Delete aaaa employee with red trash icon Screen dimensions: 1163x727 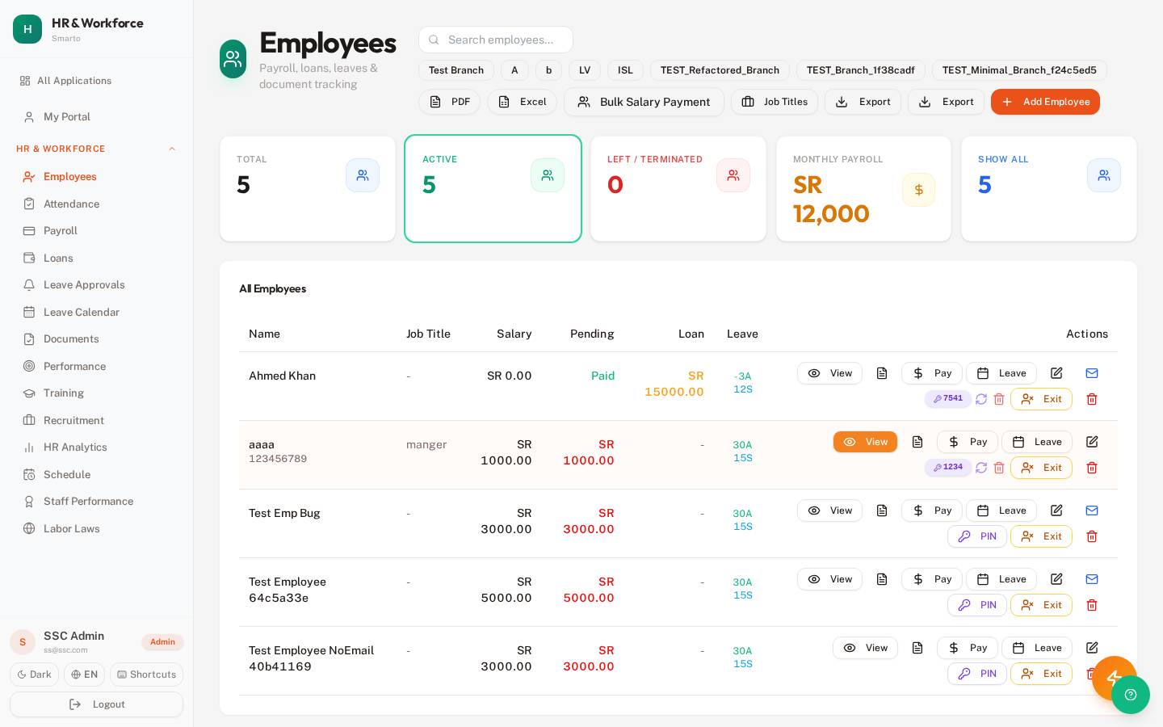(1092, 468)
